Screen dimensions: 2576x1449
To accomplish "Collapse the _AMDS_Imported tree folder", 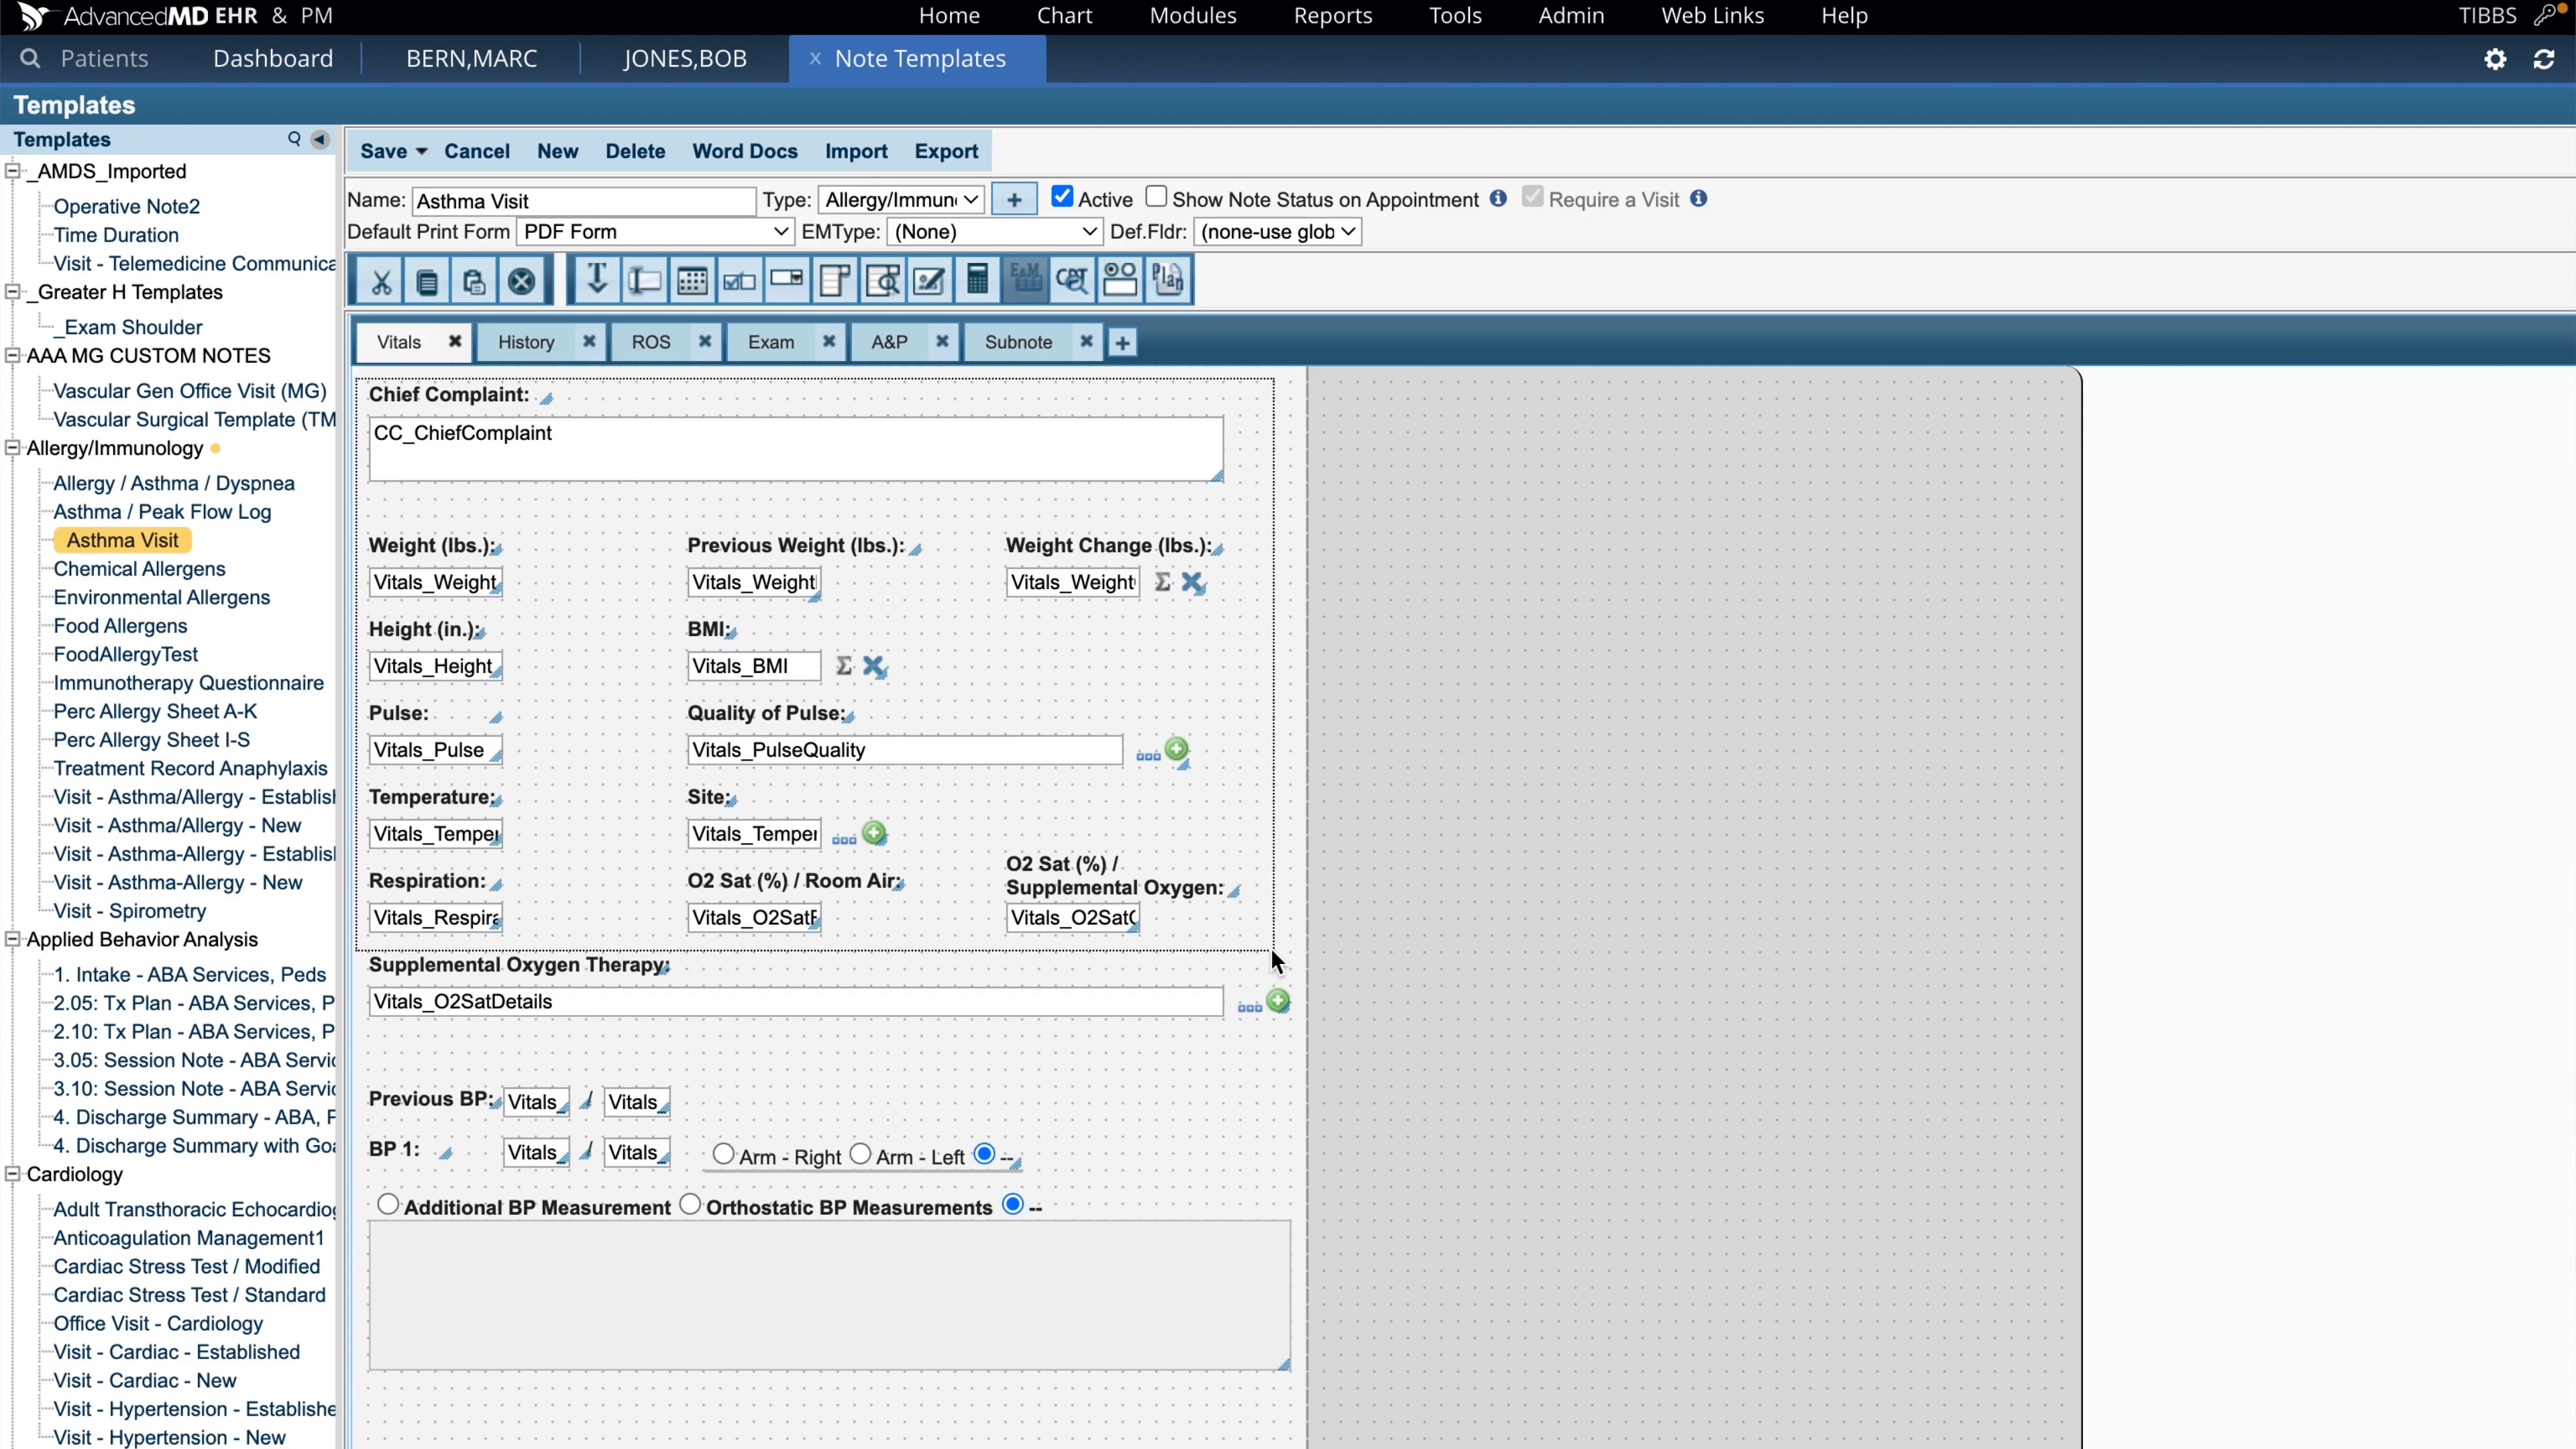I will coord(12,171).
